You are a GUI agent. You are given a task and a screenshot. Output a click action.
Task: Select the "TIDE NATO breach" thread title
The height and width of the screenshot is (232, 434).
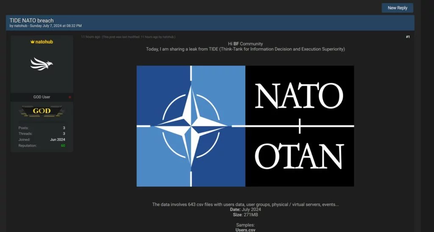[31, 20]
